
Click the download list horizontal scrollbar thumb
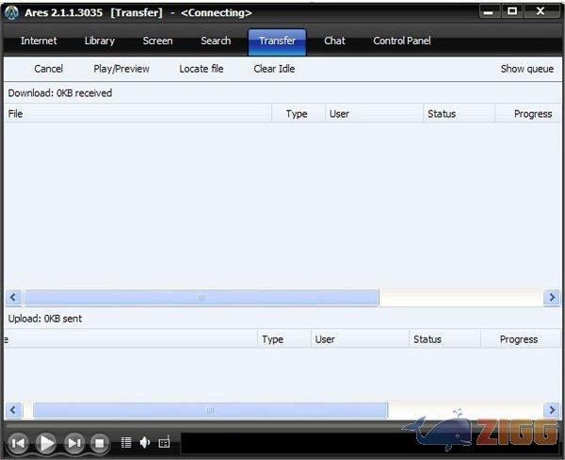(201, 298)
